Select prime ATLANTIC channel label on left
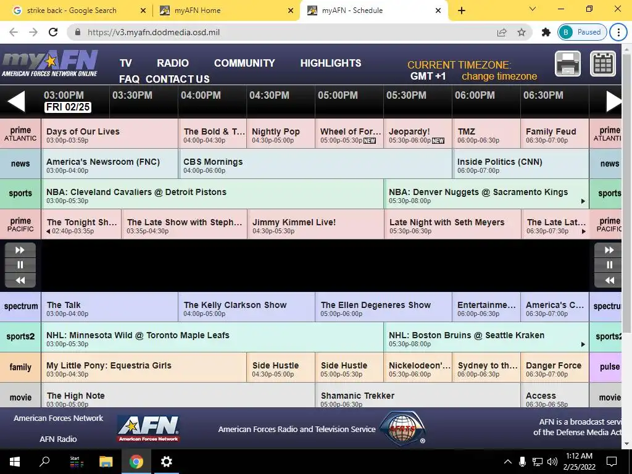This screenshot has width=632, height=474. (20, 133)
